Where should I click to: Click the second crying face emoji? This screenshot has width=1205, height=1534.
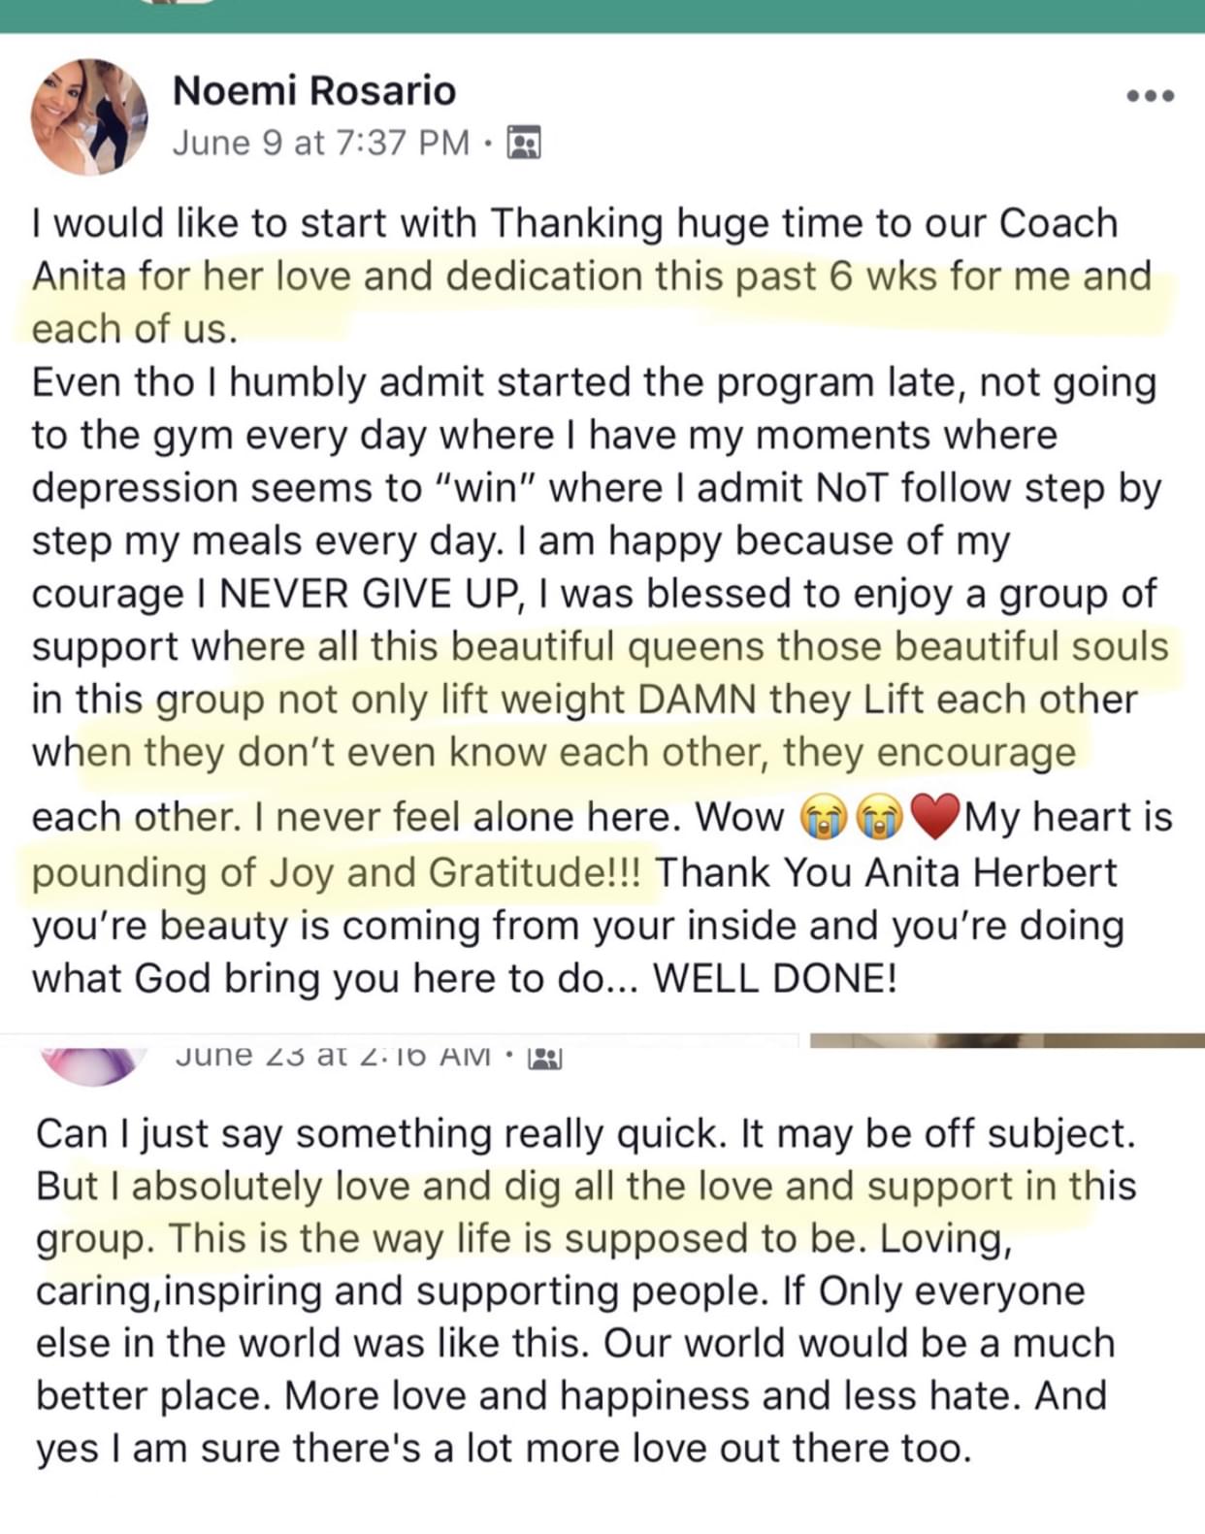(879, 817)
